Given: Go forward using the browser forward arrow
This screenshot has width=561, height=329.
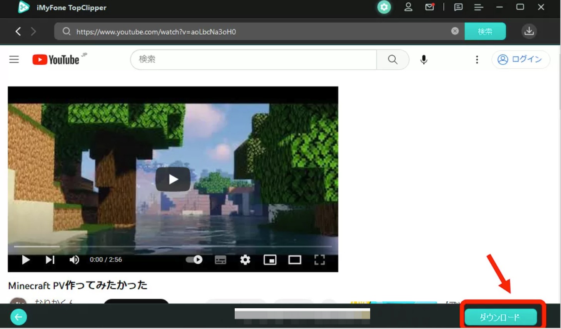Looking at the screenshot, I should click(x=33, y=31).
